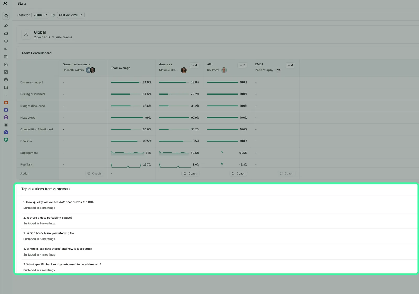Viewport: 419px width, 294px height.
Task: Click the Competition Mentioned row label
Action: coord(37,130)
